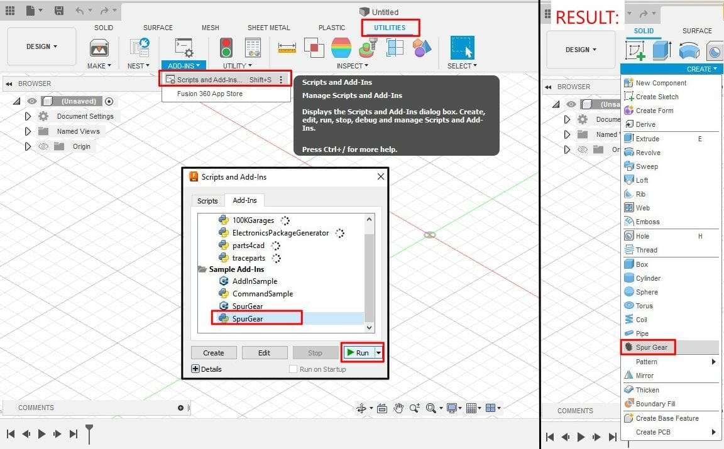Select ElectronicsPackageGenerator in add-ins list

click(x=280, y=233)
